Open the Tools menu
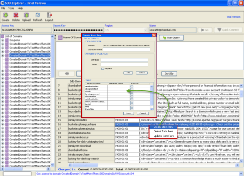This screenshot has height=176, width=244. click(11, 8)
